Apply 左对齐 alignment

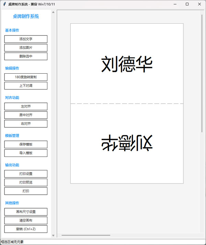tap(26, 106)
